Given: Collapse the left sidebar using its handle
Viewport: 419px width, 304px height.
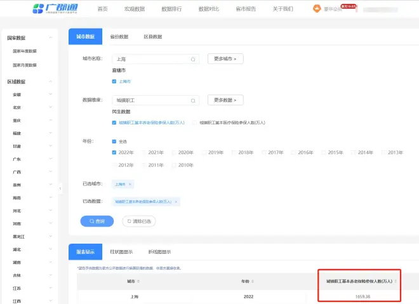Looking at the screenshot, I should [x=60, y=188].
